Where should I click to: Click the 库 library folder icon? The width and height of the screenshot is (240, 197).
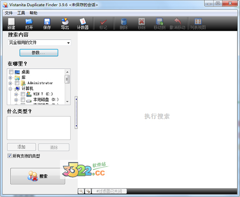pos(17,78)
